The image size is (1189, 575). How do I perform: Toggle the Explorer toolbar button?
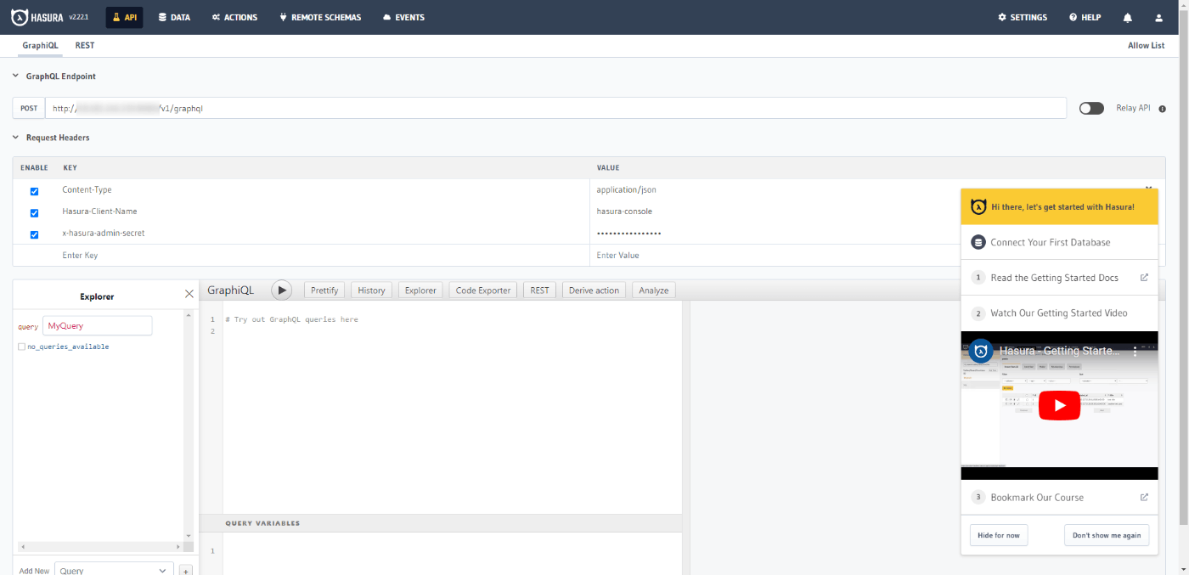pos(420,290)
